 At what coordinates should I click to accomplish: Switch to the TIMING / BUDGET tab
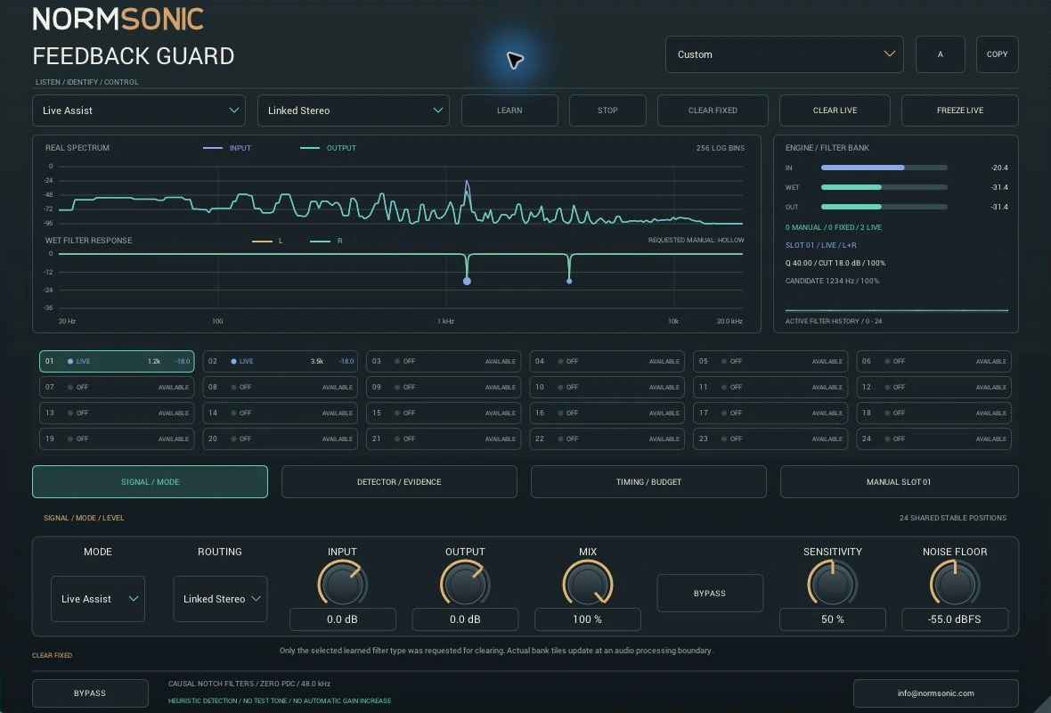tap(648, 482)
